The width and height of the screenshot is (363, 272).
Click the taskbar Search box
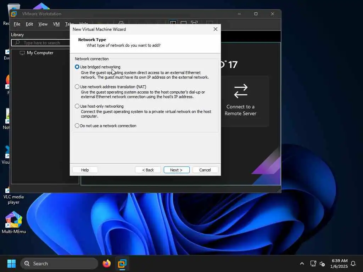click(59, 263)
